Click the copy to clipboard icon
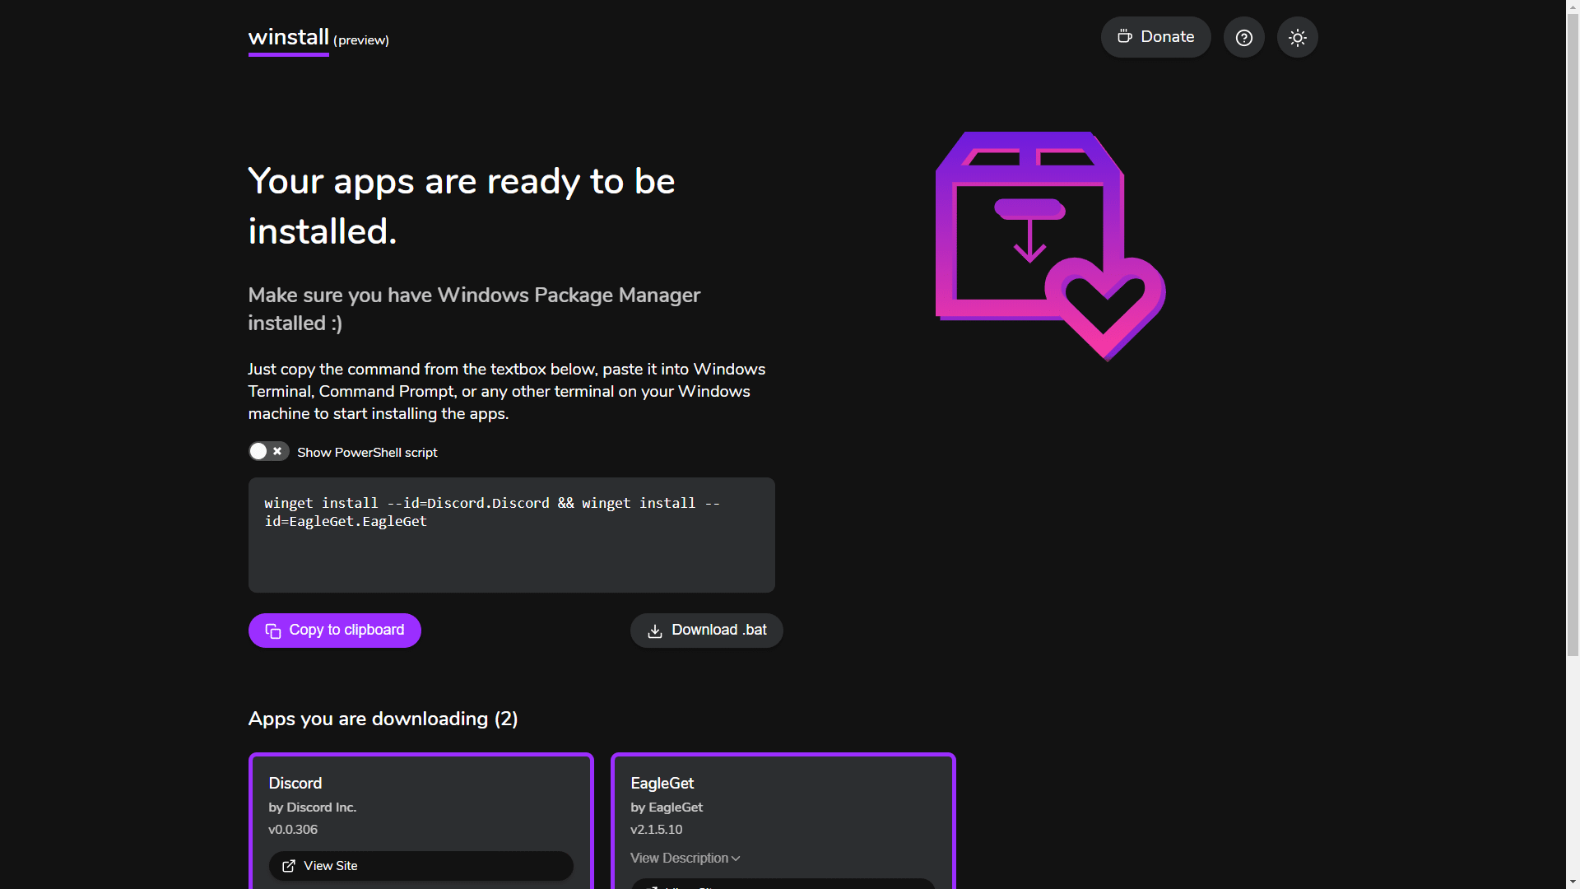Image resolution: width=1580 pixels, height=889 pixels. pos(272,630)
